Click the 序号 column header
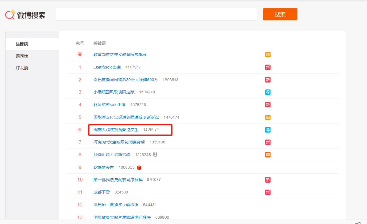Viewport: 367px width, 224px height. coord(80,43)
